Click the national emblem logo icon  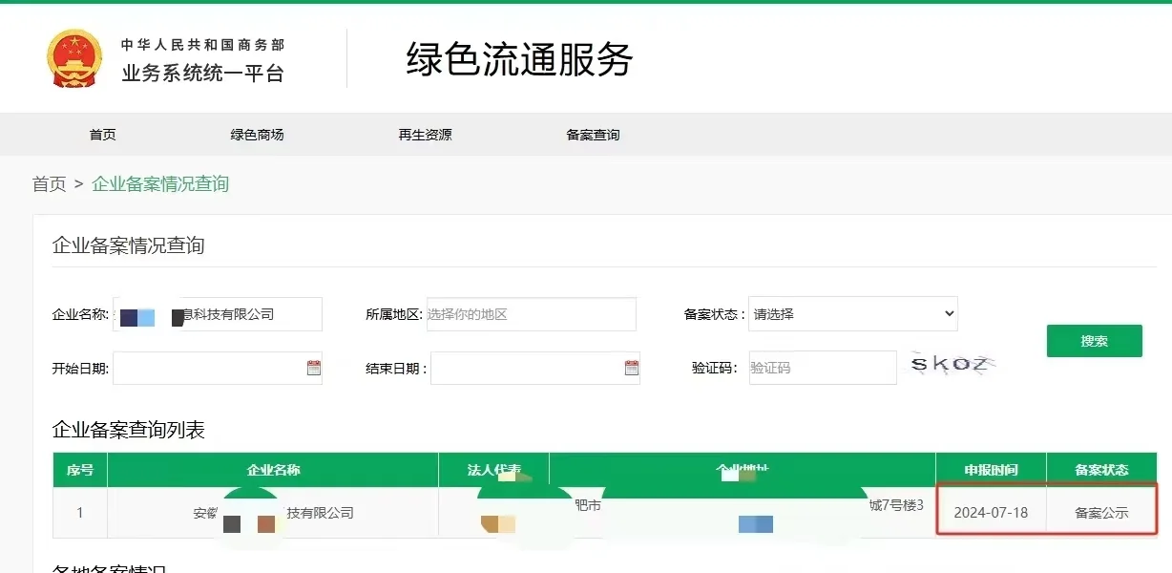tap(74, 57)
